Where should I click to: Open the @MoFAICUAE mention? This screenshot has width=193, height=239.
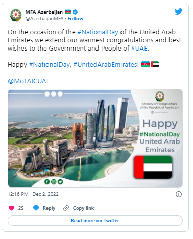(x=29, y=81)
